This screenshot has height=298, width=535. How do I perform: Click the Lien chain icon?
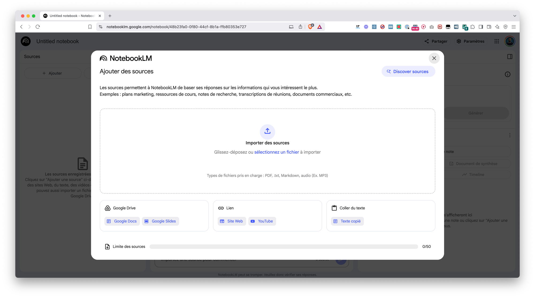221,208
